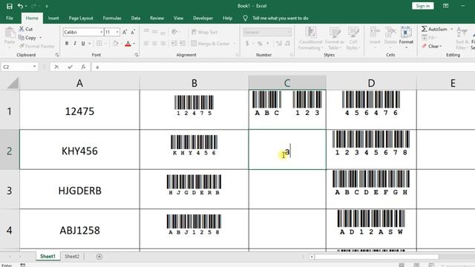The height and width of the screenshot is (267, 475).
Task: Click the horizontal scrollbar left arrow
Action: (312, 257)
